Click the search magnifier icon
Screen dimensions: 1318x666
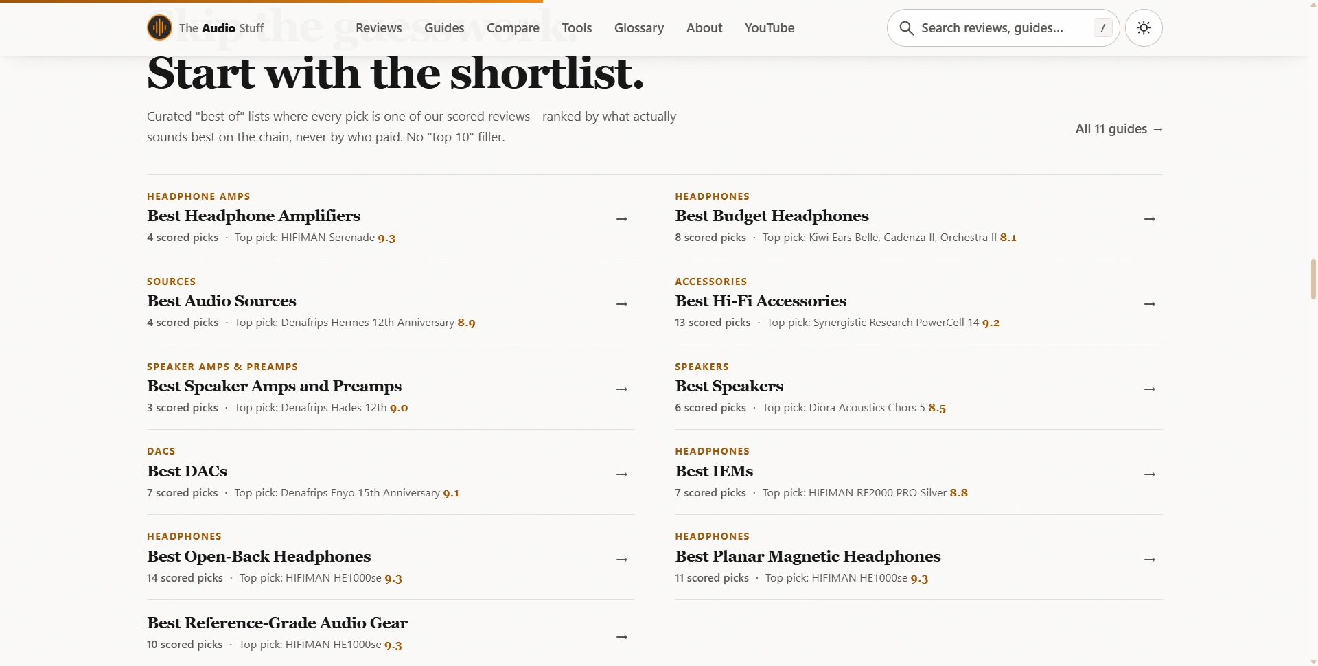(906, 27)
